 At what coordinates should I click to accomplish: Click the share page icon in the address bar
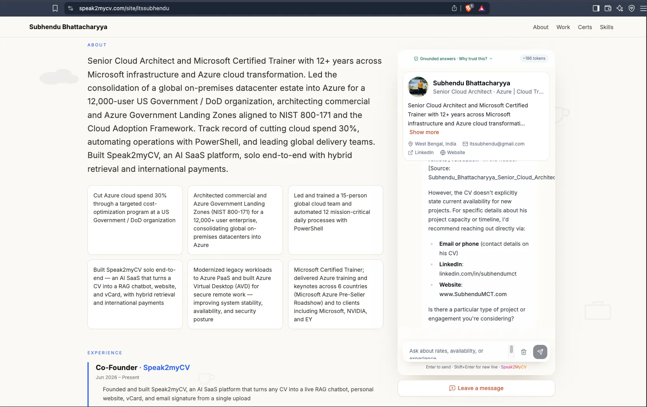point(454,8)
